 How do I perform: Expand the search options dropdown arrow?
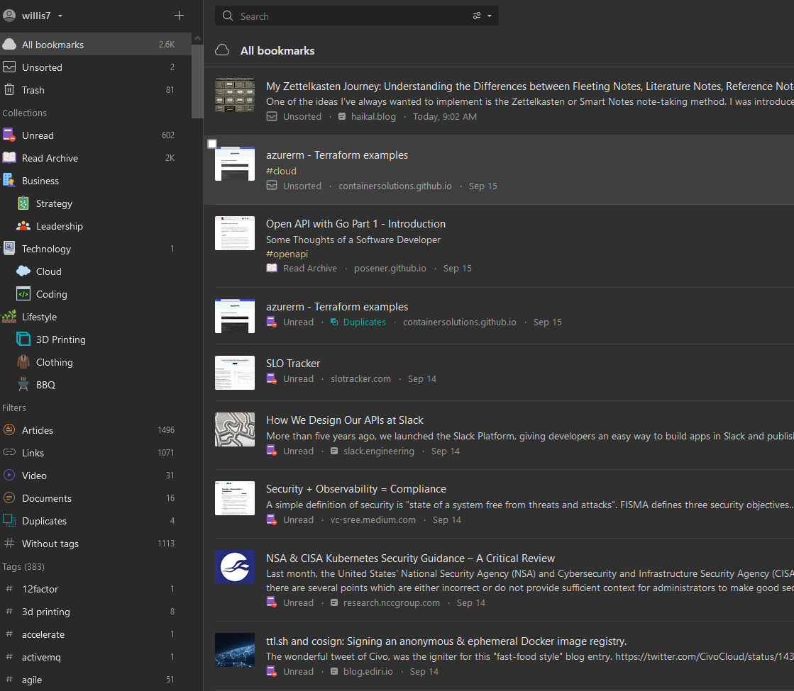(x=490, y=16)
